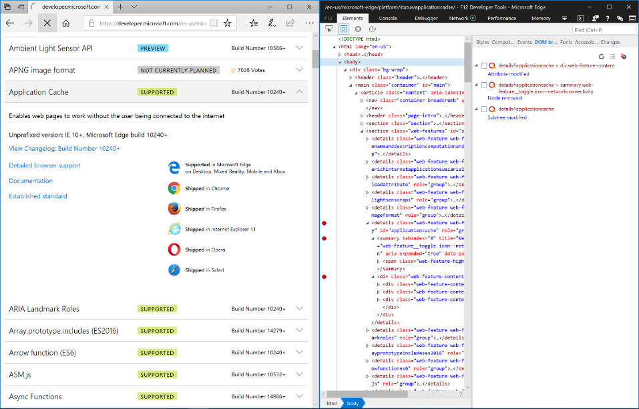This screenshot has width=639, height=409.
Task: Expand the Ambient Light Sensor API row
Action: (299, 48)
